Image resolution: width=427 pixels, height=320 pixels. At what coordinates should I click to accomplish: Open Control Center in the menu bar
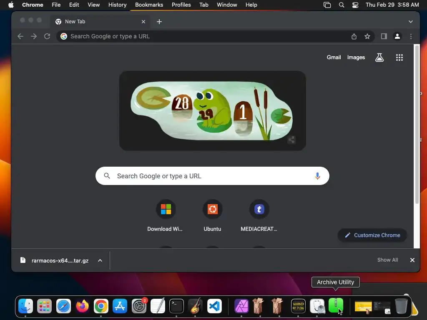pos(355,5)
